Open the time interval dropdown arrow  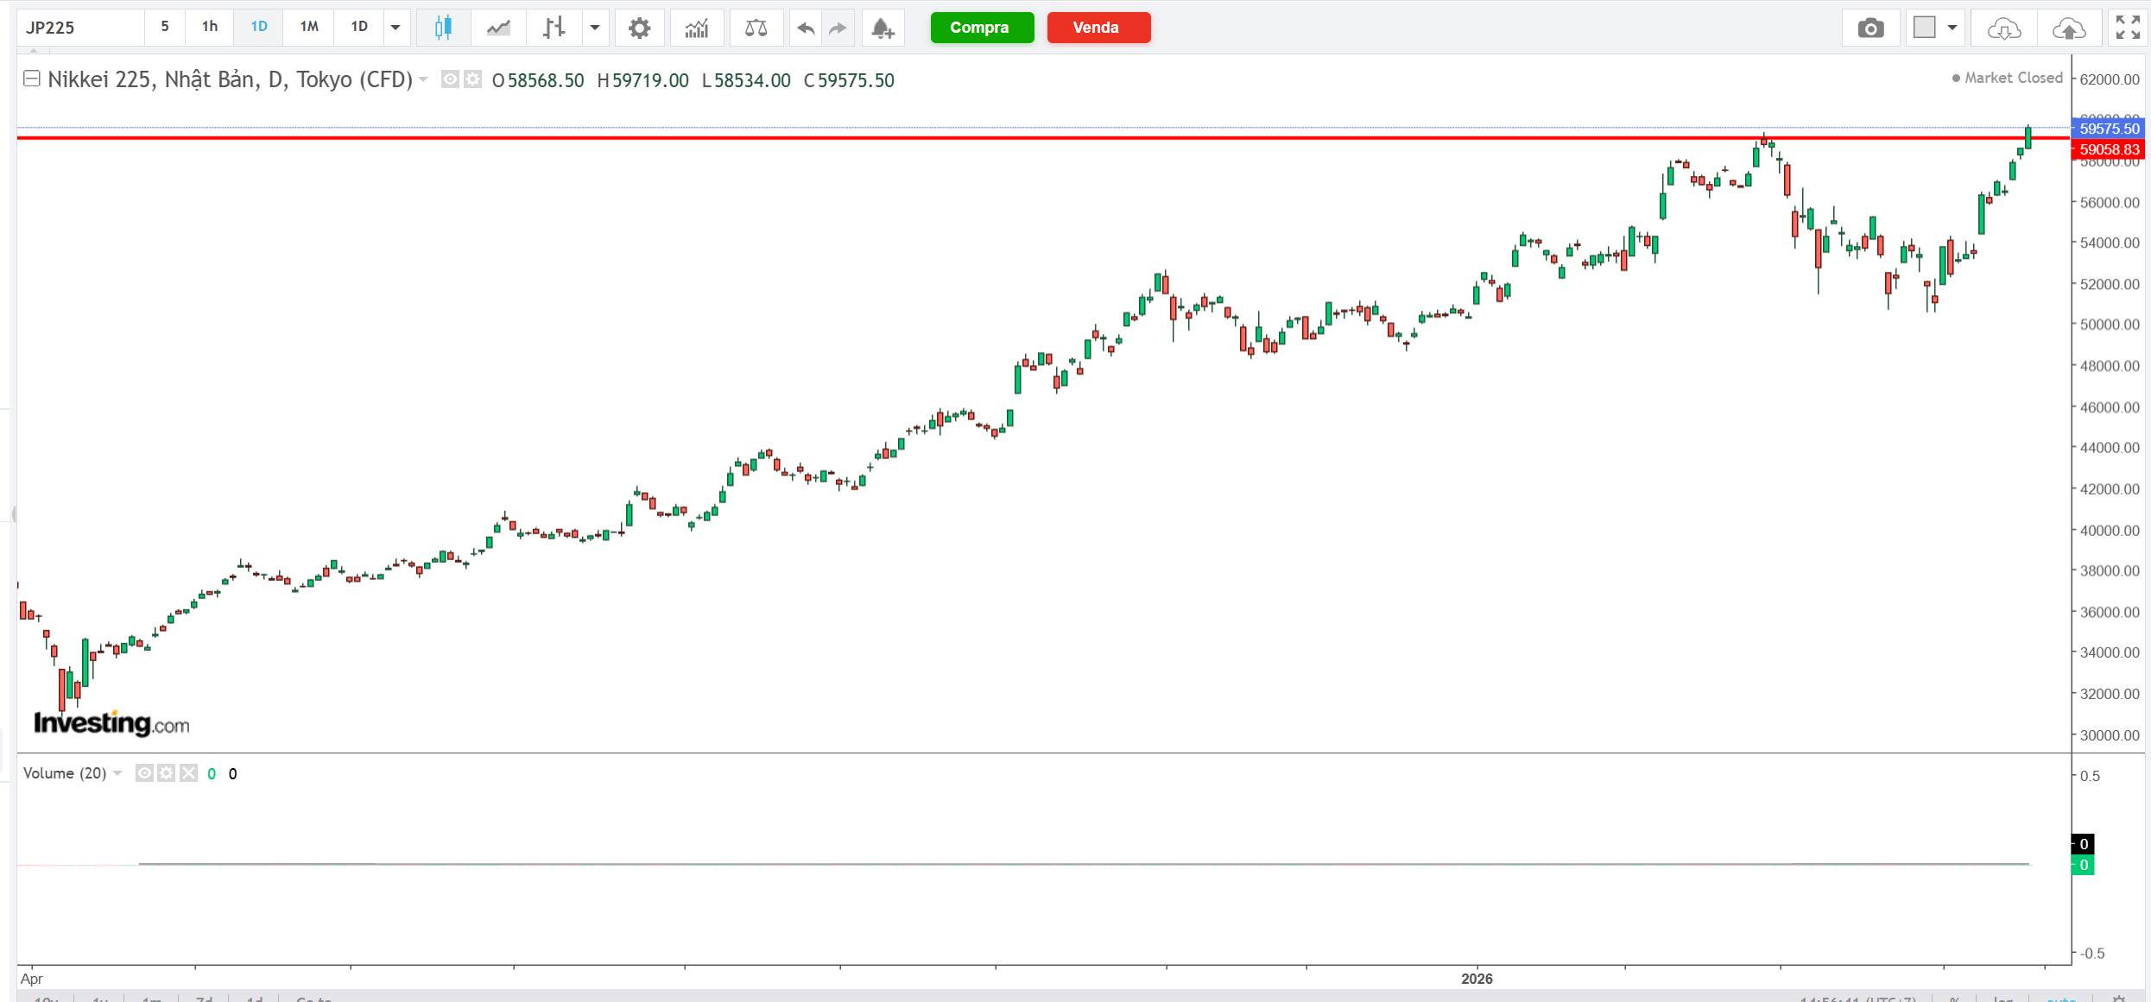point(395,28)
